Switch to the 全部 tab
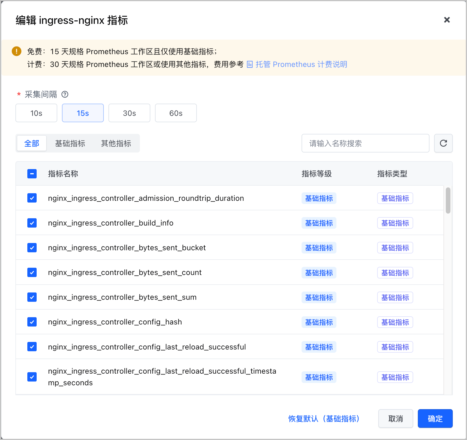Screen dimensions: 467x440 tap(32, 143)
